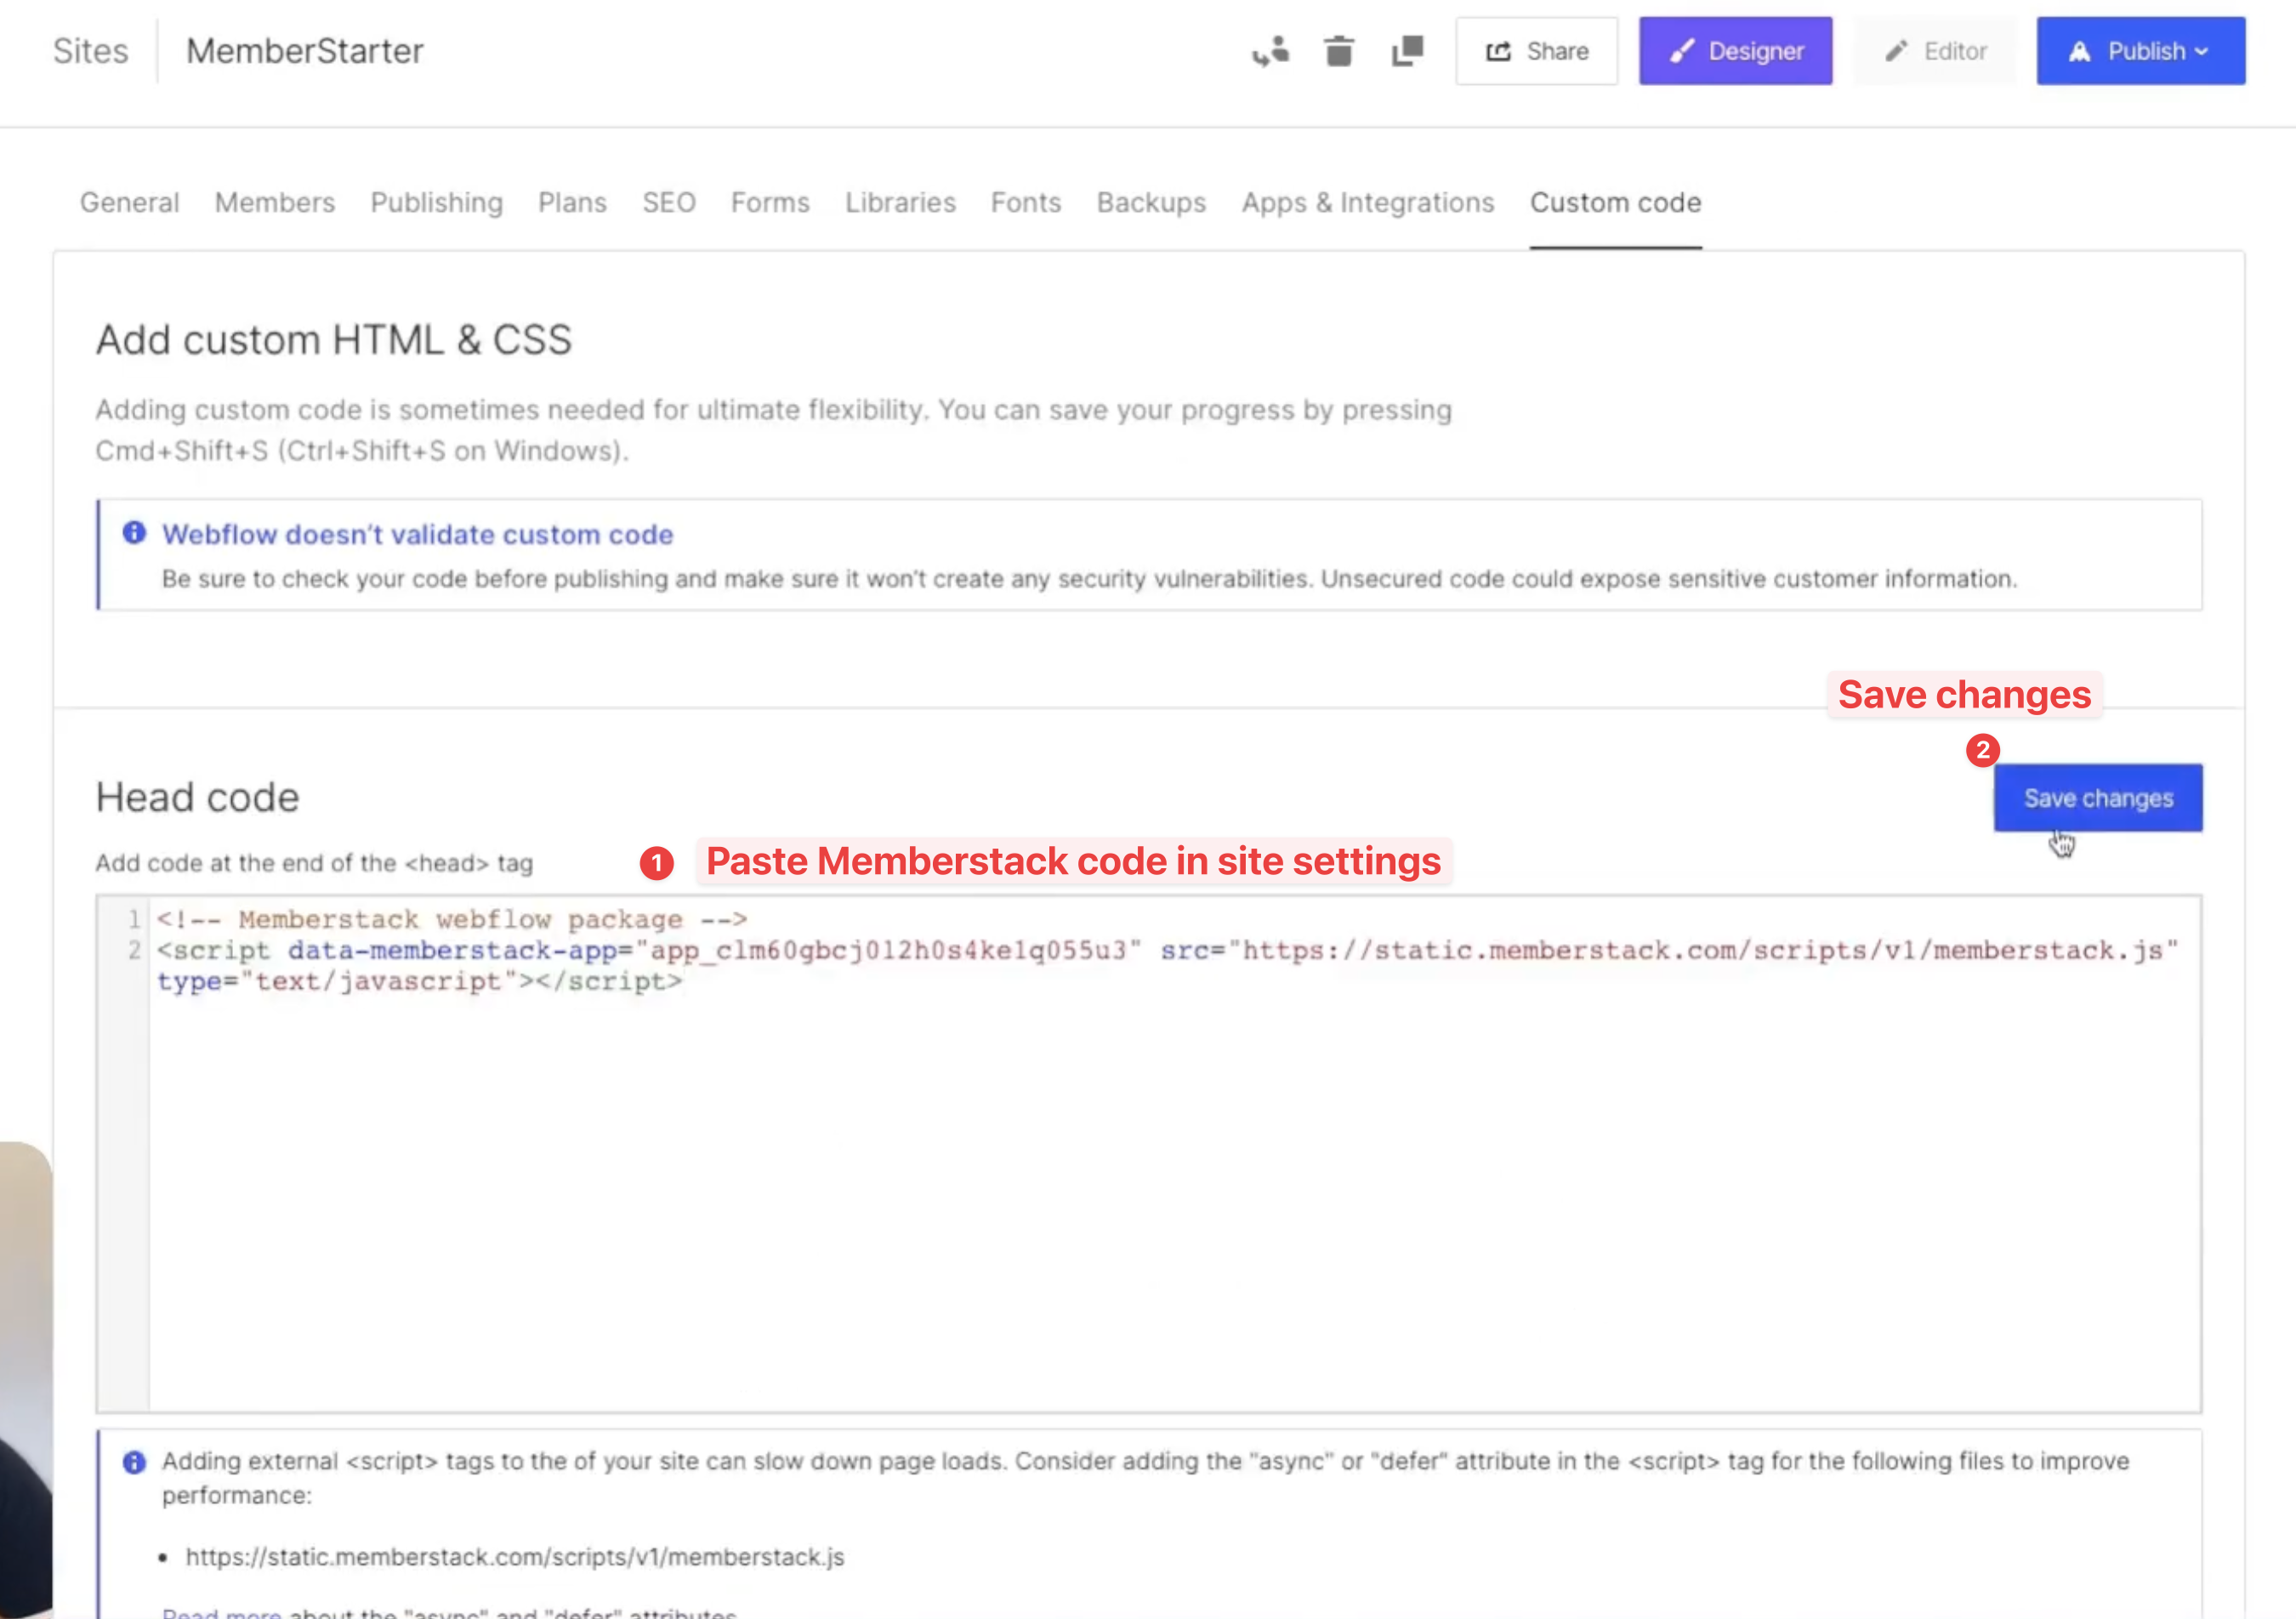Click the Share button
Screen dimensions: 2296x1619
tap(1536, 51)
